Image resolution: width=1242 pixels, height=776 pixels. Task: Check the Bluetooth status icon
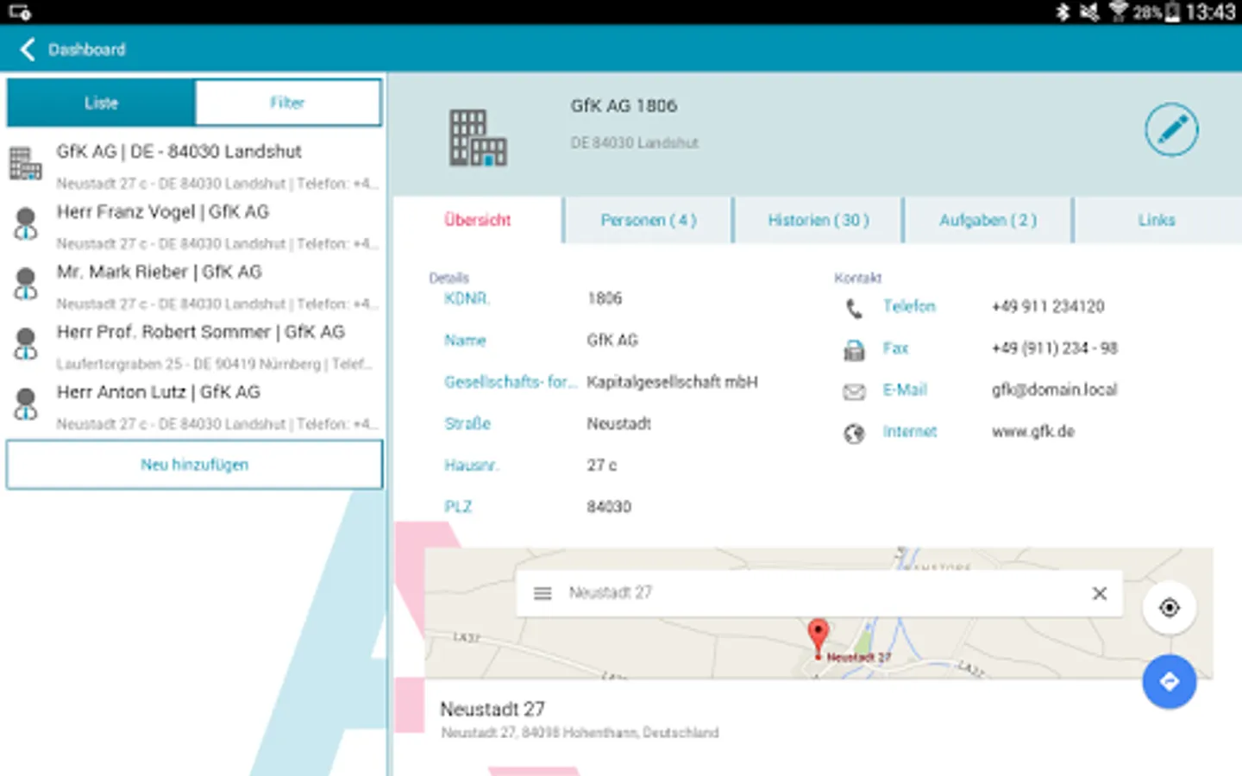[1063, 12]
